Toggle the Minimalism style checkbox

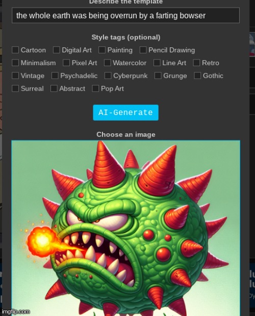coord(15,63)
